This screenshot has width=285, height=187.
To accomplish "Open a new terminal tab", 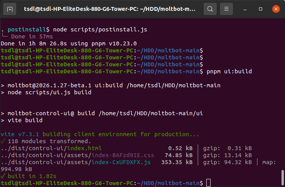I will pos(10,9).
